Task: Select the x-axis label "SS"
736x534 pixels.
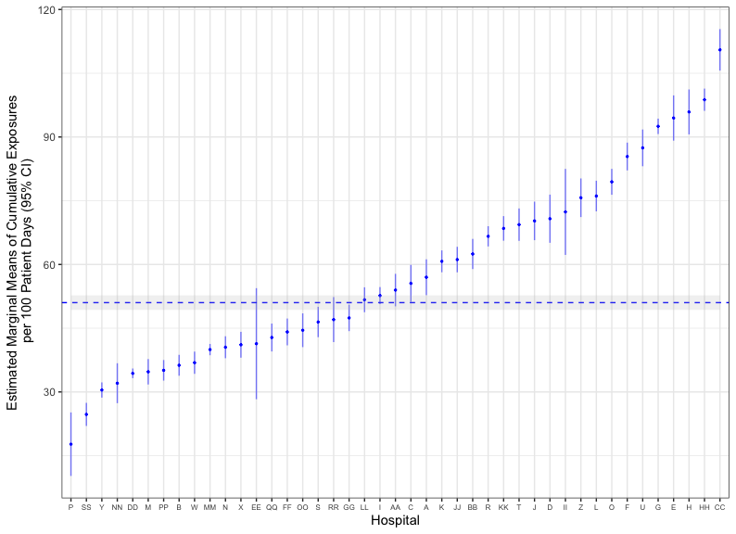Action: tap(86, 507)
